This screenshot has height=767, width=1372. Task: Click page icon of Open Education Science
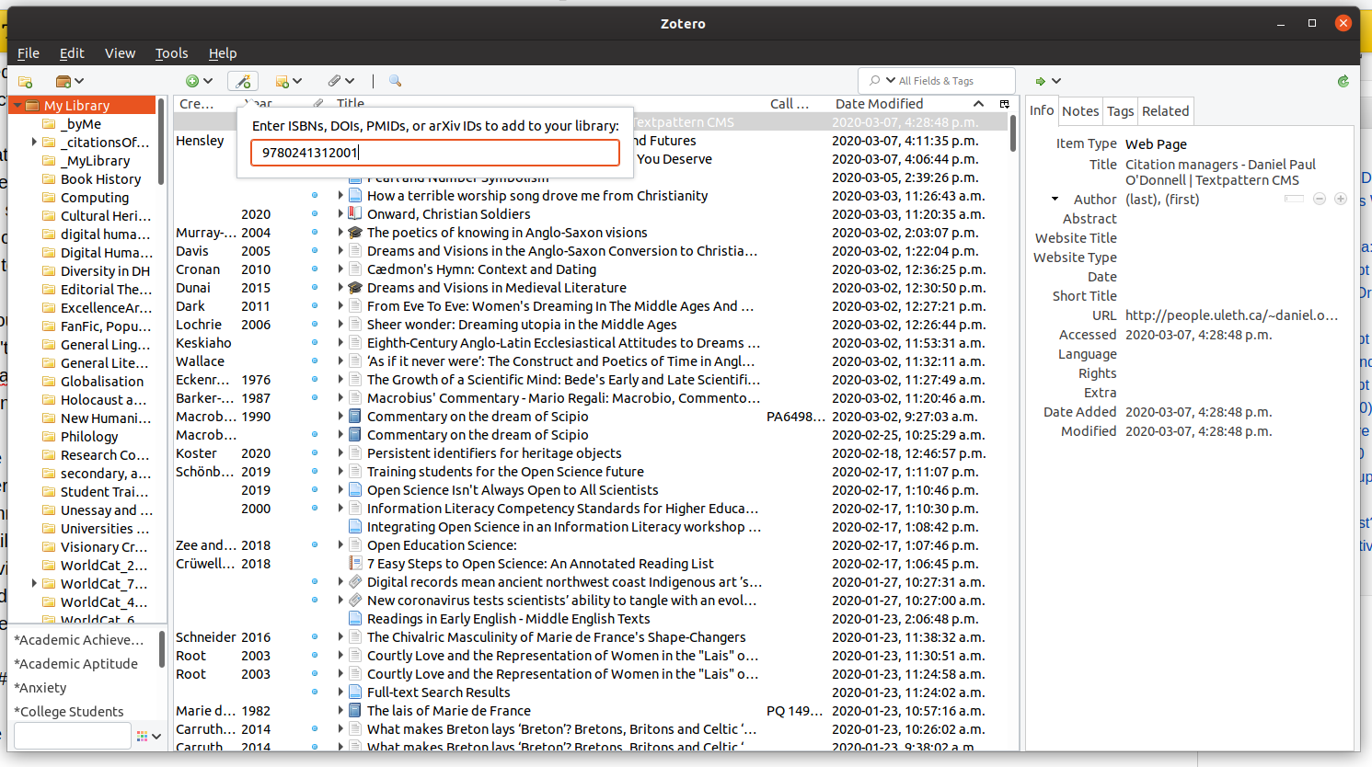coord(355,545)
